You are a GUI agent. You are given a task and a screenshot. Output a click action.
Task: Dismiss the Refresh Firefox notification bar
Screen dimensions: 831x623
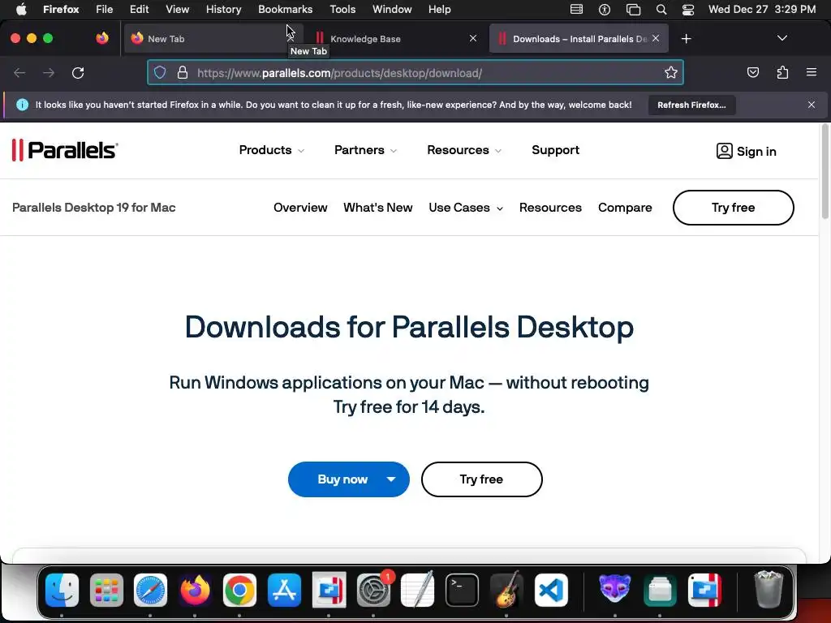(x=812, y=105)
